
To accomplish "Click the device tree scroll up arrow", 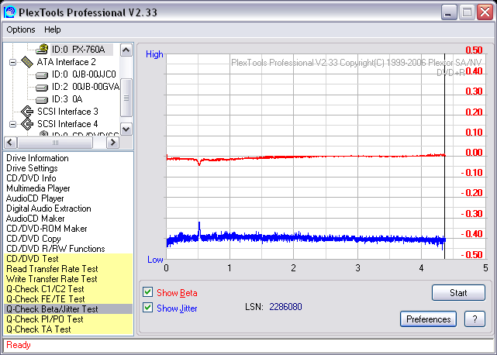I will pyautogui.click(x=126, y=50).
